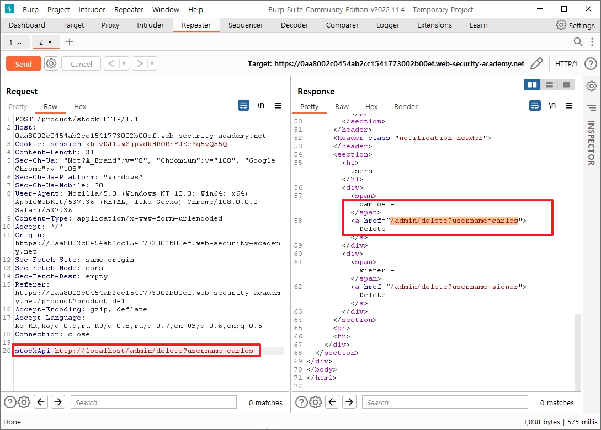Click the orange Send button
The height and width of the screenshot is (430, 601).
[23, 63]
